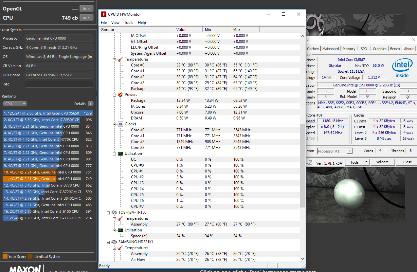The image size is (417, 272).
Task: Collapse the Clocks tree node
Action: [x=115, y=124]
